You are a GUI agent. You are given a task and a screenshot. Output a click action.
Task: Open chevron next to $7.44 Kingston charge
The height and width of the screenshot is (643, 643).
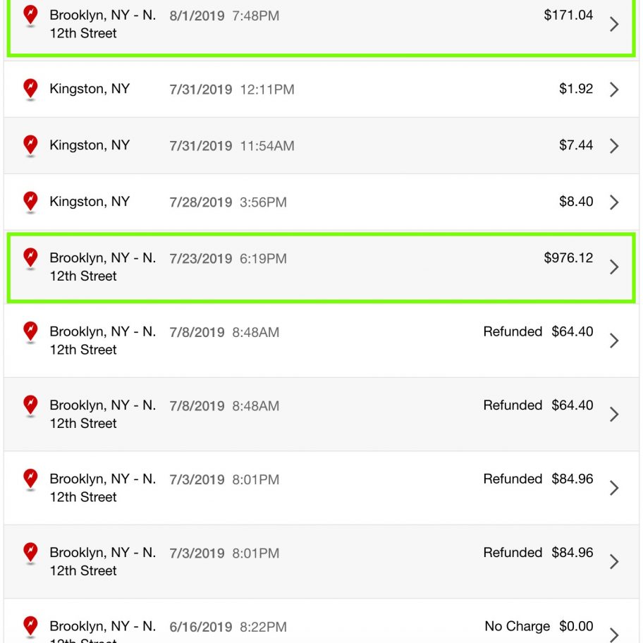[x=614, y=145]
